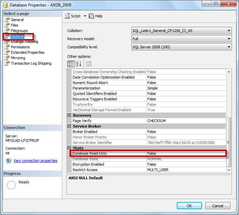Expand the Recovery model combo box

[x=181, y=39]
